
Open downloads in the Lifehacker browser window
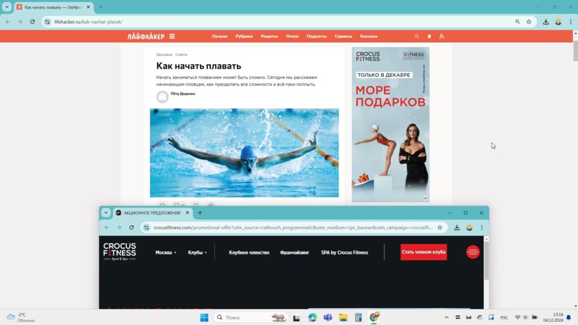(546, 21)
